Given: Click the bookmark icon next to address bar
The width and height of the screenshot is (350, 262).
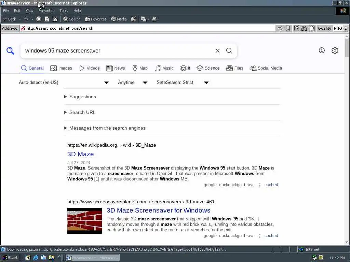Looking at the screenshot, I should (x=288, y=28).
